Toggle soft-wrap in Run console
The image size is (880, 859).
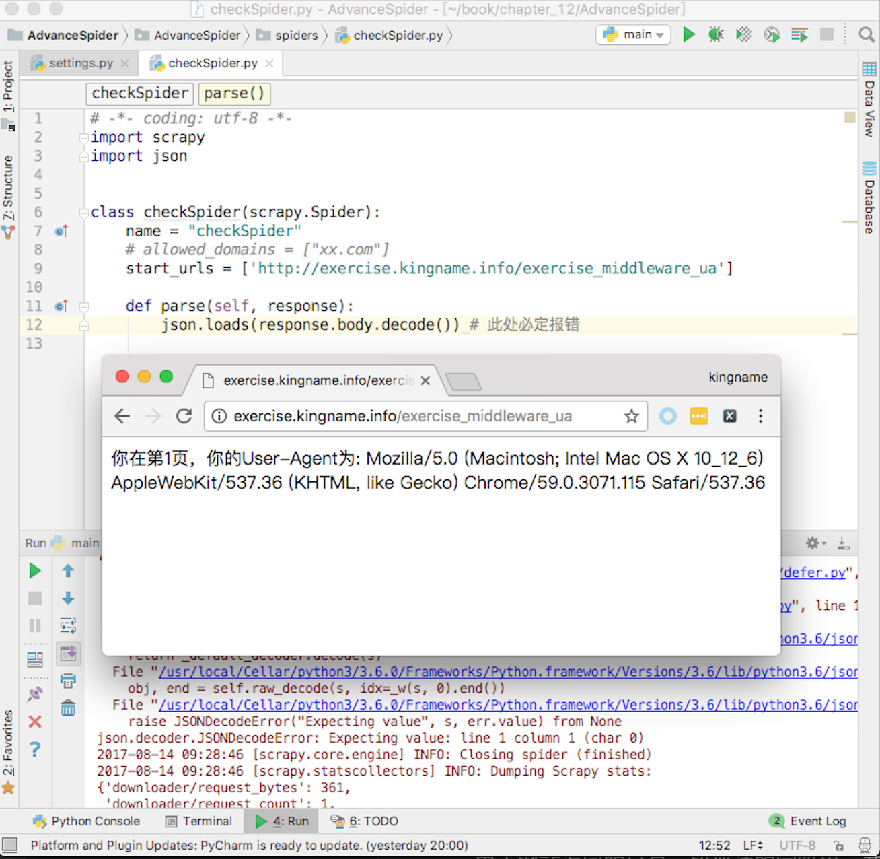click(x=68, y=626)
